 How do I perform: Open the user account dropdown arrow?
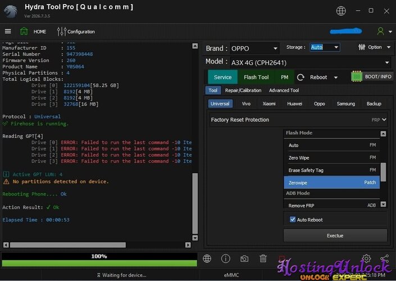(x=390, y=32)
